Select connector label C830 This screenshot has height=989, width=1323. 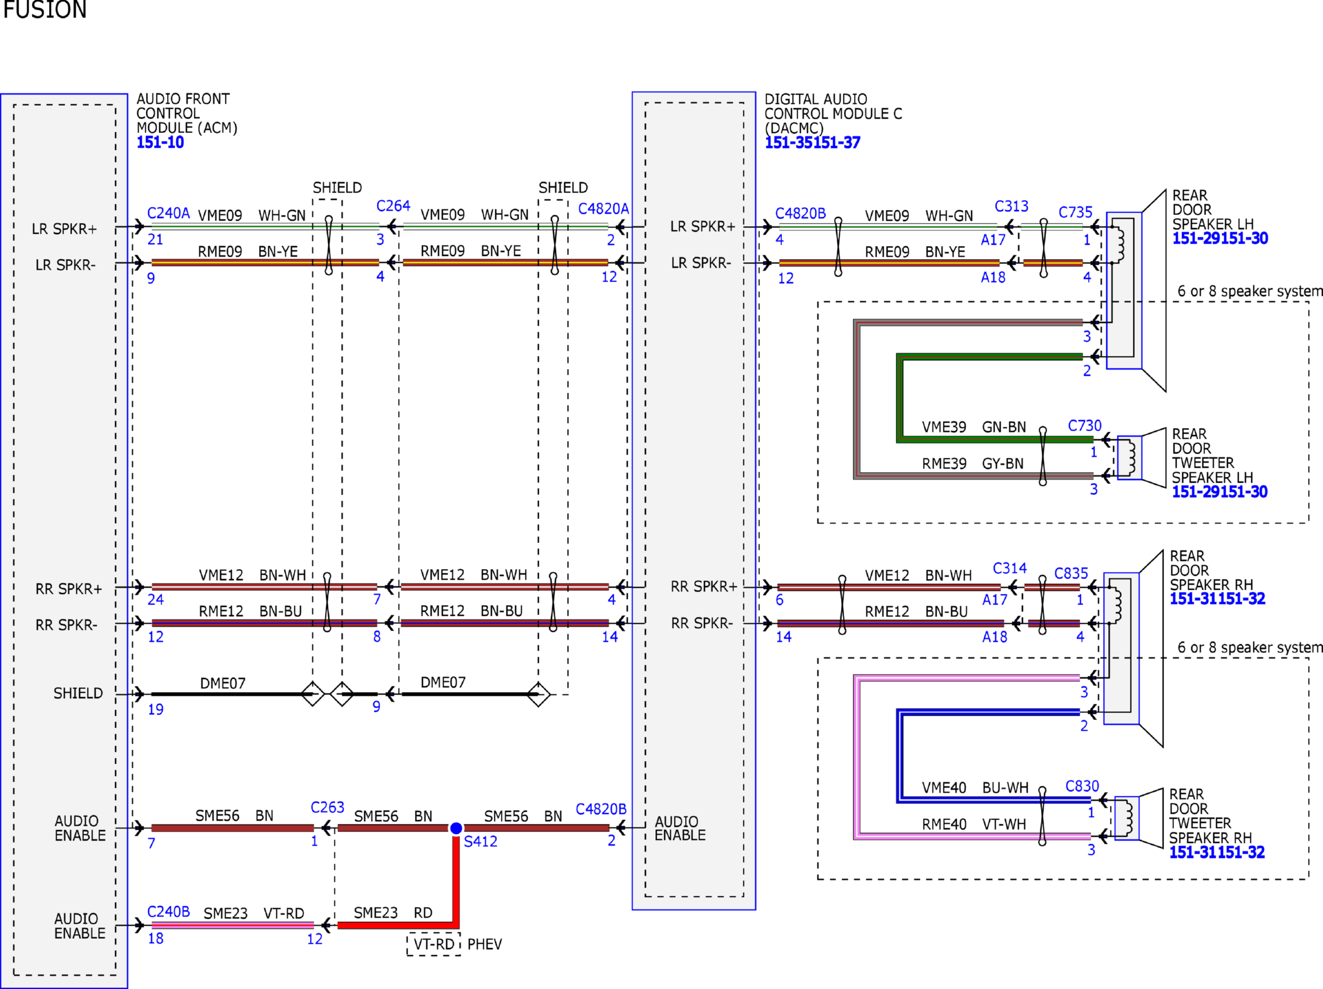(1082, 786)
